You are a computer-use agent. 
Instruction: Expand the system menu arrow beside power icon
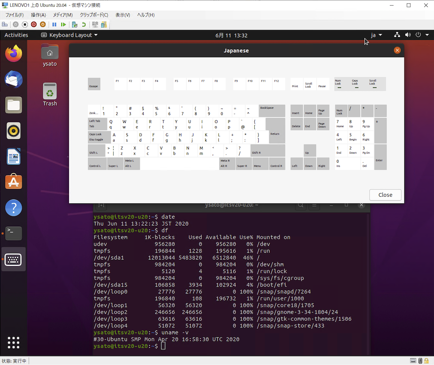(x=426, y=35)
